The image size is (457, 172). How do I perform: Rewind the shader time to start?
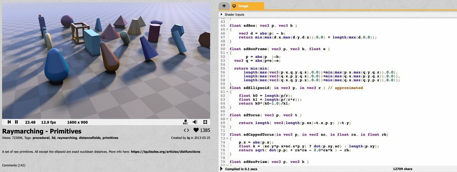tap(9, 122)
